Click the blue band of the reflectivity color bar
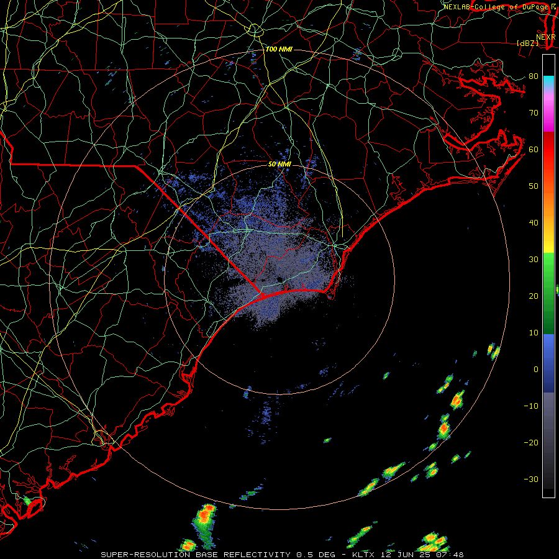 [x=548, y=363]
